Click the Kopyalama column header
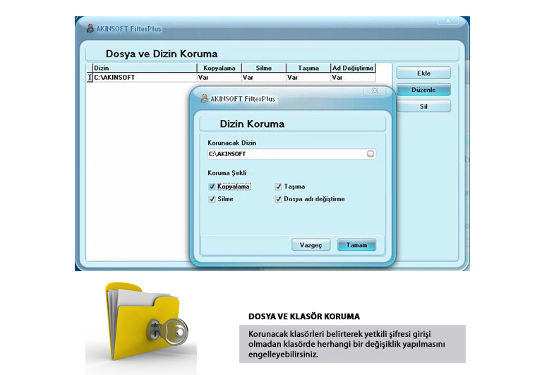 (219, 69)
